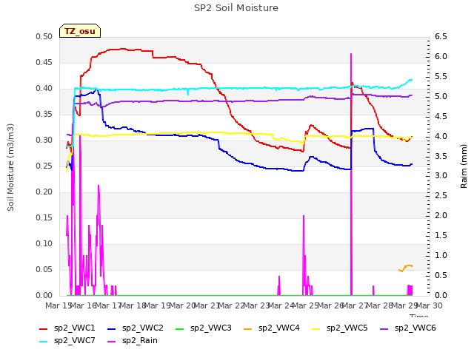Click the Mar 30 x-axis tick label
This screenshot has width=474, height=355.
point(430,305)
